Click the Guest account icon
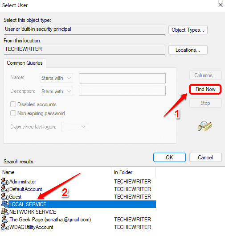Viewport: 225px width, 237px height. point(5,196)
